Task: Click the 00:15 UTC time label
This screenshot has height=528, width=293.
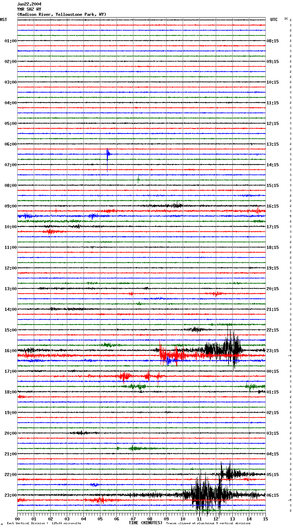Action: coord(273,371)
